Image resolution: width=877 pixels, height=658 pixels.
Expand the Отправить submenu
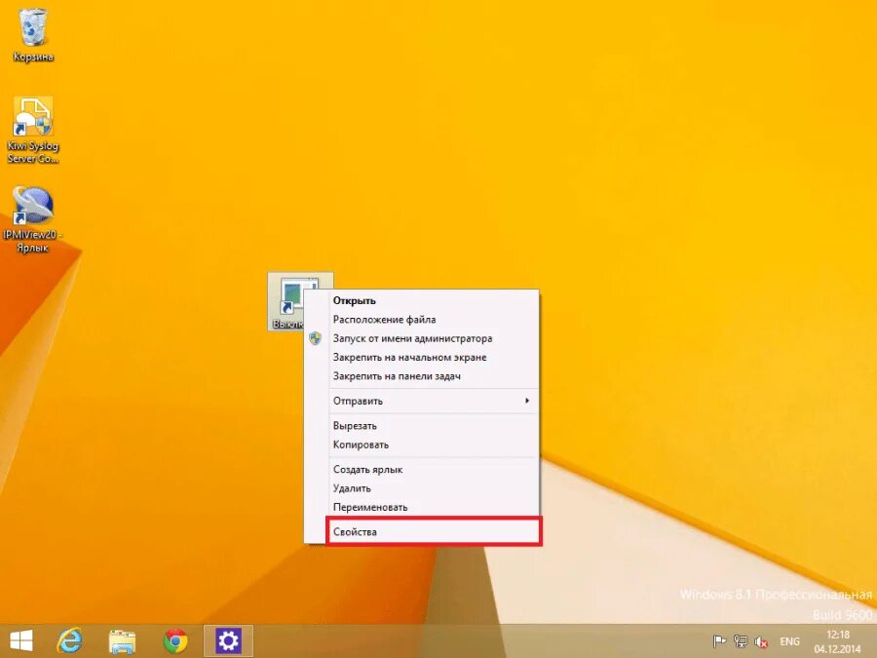tap(422, 402)
